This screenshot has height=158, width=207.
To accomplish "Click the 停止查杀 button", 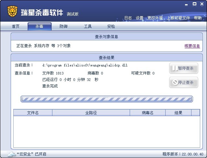I will [184, 83].
